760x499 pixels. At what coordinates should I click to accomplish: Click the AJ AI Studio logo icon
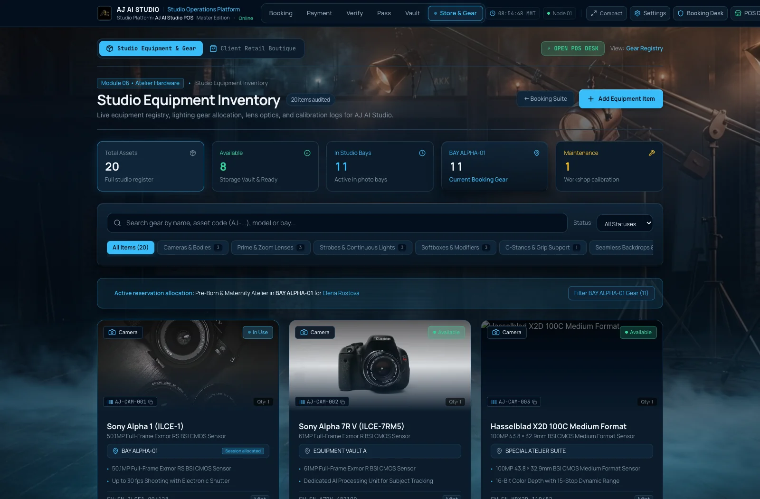(104, 13)
